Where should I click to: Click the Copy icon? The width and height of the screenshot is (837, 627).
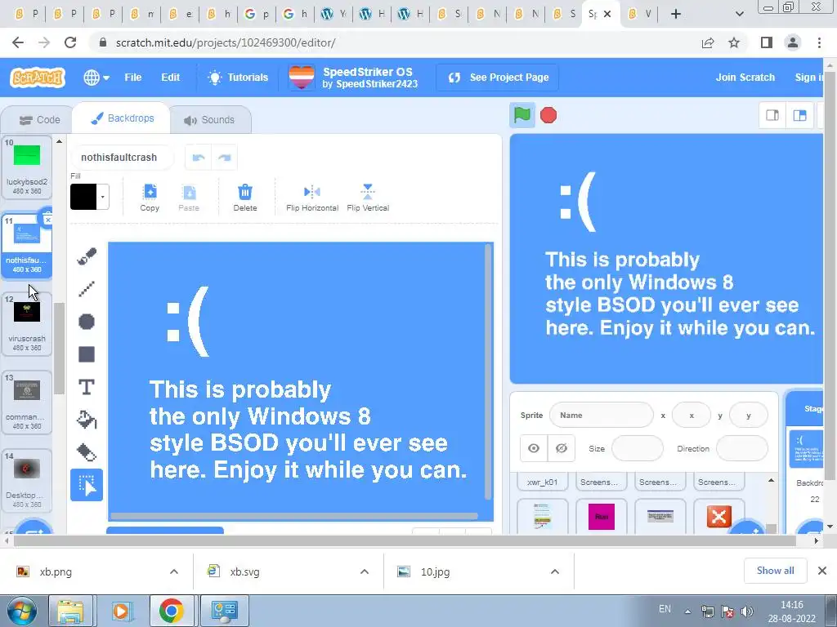pyautogui.click(x=150, y=198)
